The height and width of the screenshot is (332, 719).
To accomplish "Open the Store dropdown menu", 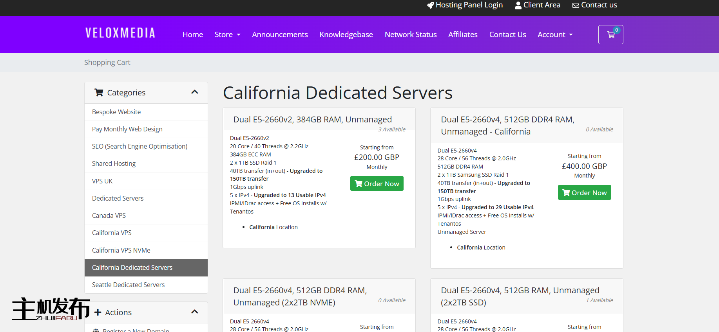I will click(x=227, y=35).
